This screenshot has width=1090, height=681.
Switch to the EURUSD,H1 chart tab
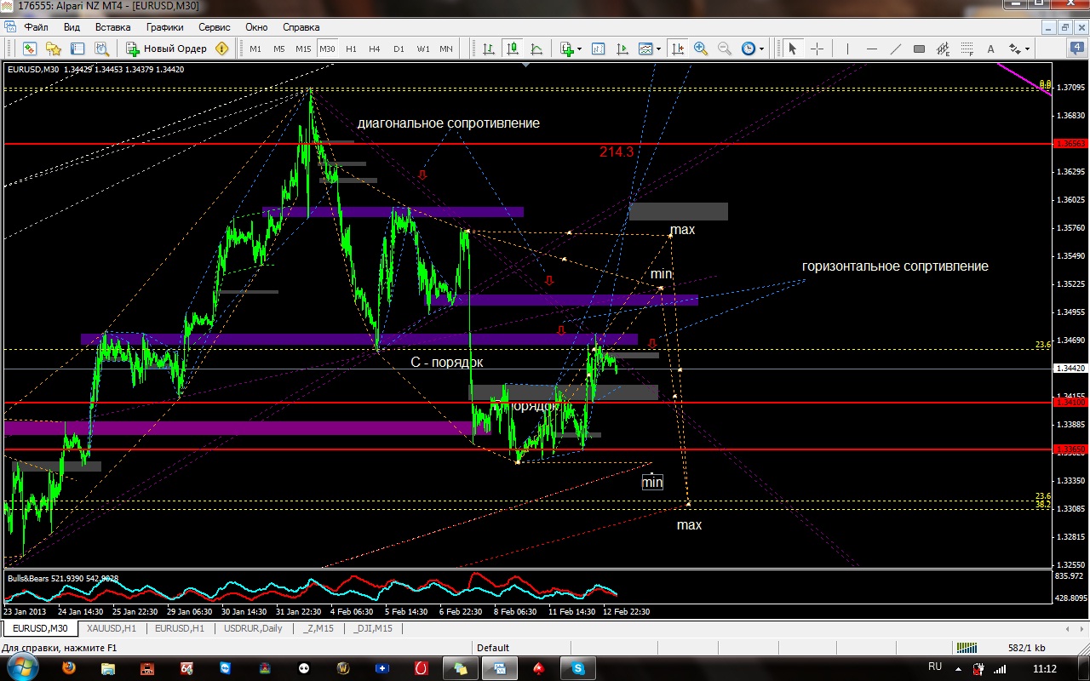(180, 628)
